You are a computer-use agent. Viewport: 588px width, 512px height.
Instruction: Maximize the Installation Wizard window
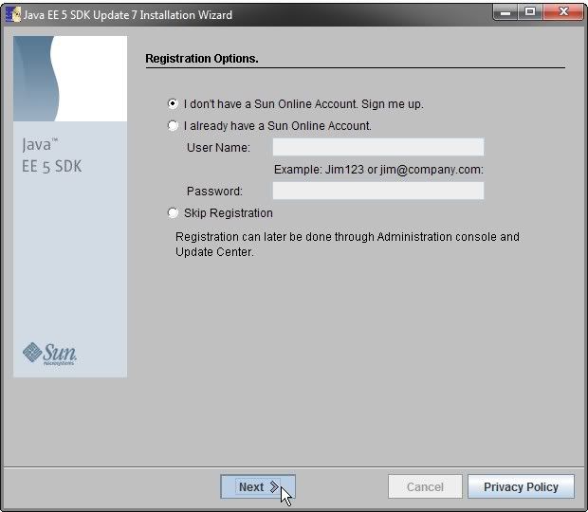click(529, 12)
